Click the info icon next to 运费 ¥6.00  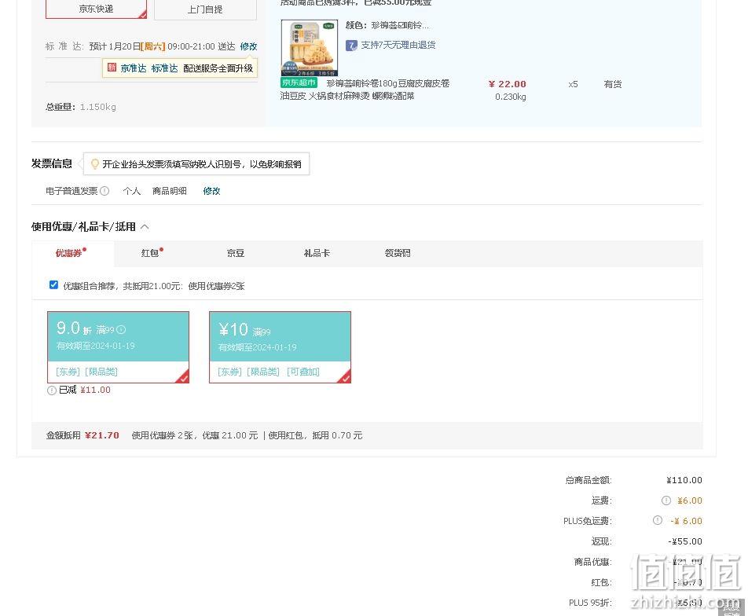(666, 500)
